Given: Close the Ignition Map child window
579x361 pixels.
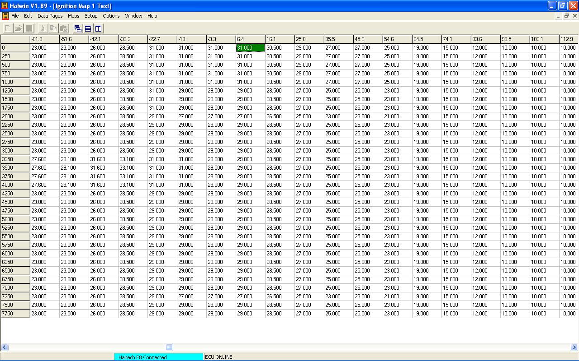Looking at the screenshot, I should [575, 16].
